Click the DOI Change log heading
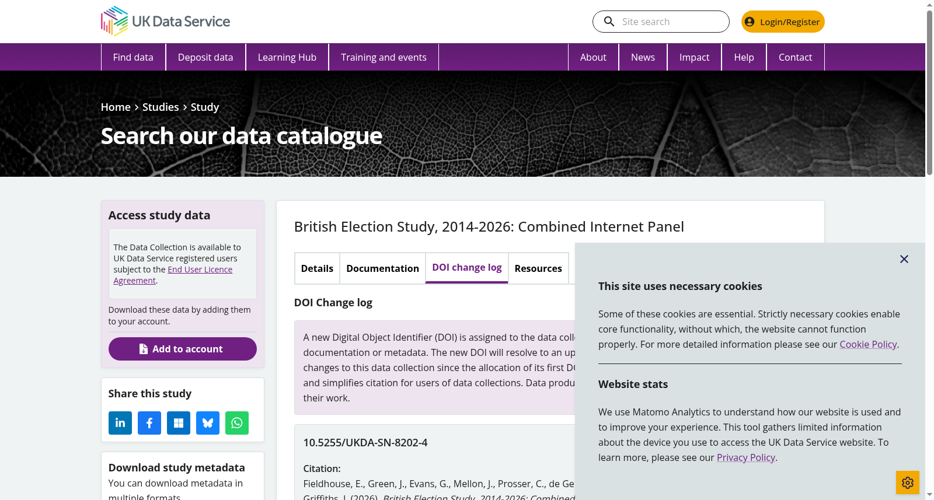Screen dimensions: 934x500 (333, 302)
